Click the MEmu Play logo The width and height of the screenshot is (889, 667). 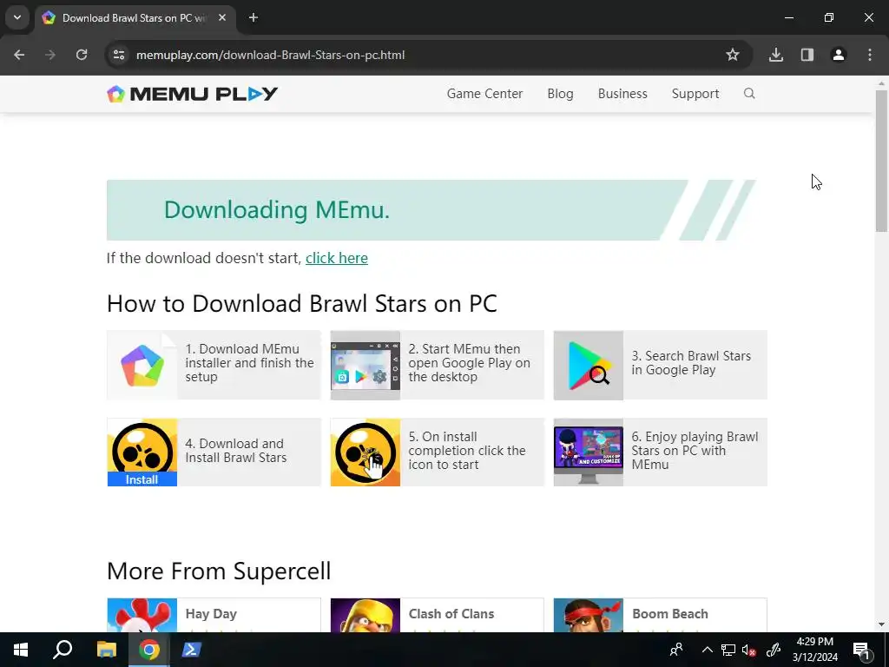click(x=192, y=94)
